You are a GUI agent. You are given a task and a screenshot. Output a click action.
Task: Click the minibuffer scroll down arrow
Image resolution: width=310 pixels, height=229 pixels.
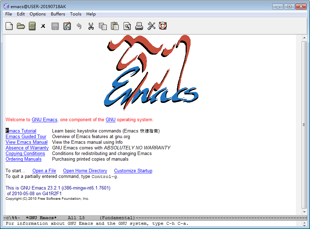click(304, 225)
